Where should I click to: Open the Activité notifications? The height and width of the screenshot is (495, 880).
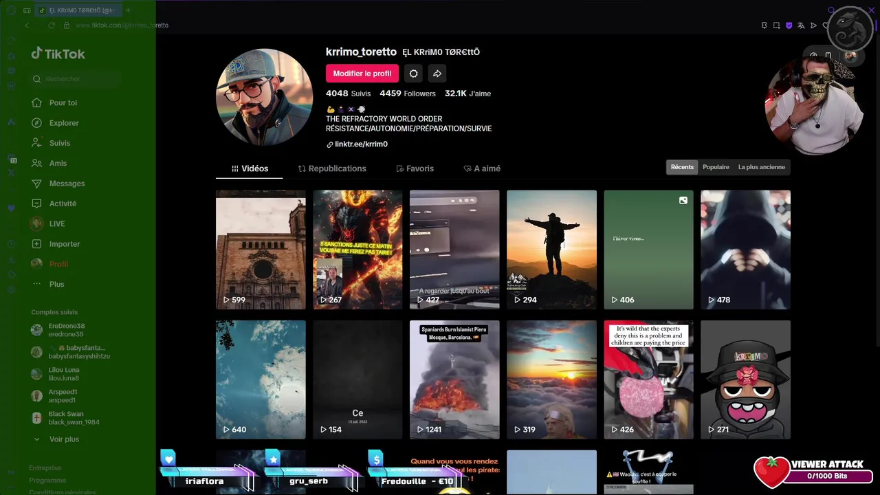pos(54,203)
